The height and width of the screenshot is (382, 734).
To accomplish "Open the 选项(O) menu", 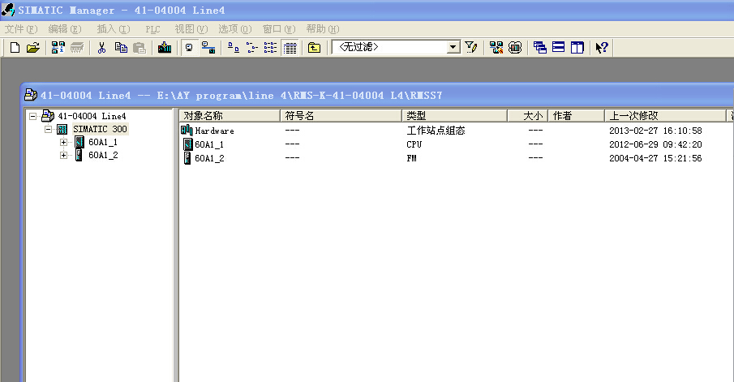I will point(235,29).
